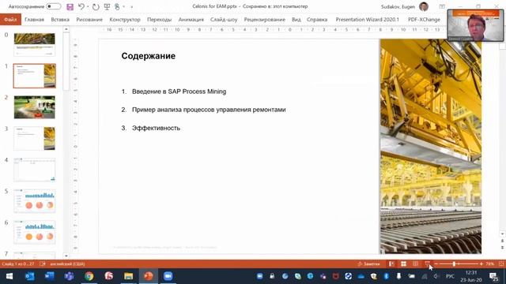Select slide 5 thumbnail with charts
Viewport: 506px width, 284px height.
(35, 201)
